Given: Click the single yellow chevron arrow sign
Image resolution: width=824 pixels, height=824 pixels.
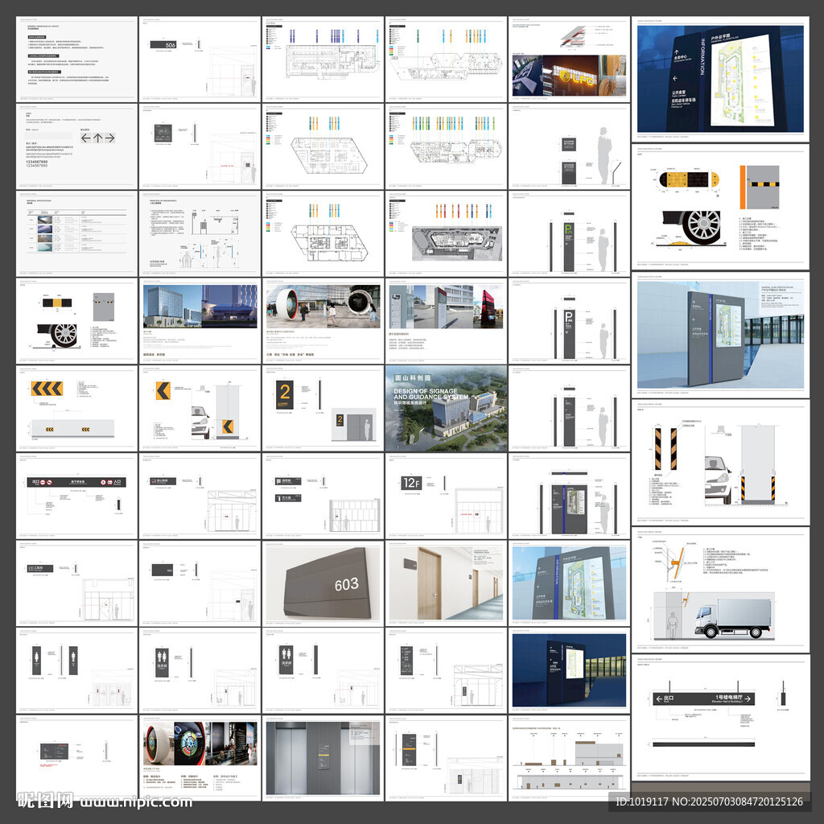Looking at the screenshot, I should [163, 391].
